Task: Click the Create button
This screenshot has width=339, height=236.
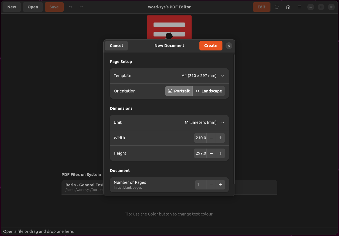Action: (x=211, y=46)
